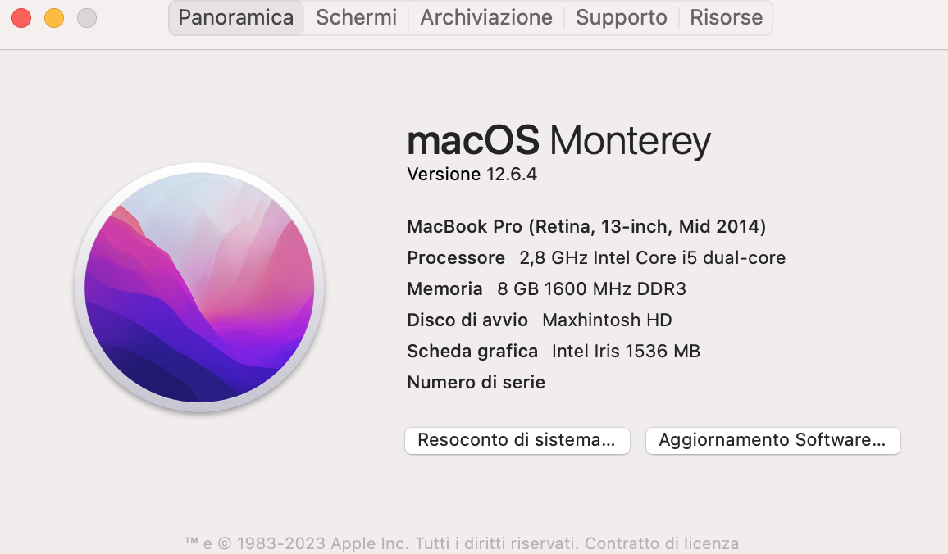Click the Numero di serie label
This screenshot has width=948, height=554.
pyautogui.click(x=476, y=382)
